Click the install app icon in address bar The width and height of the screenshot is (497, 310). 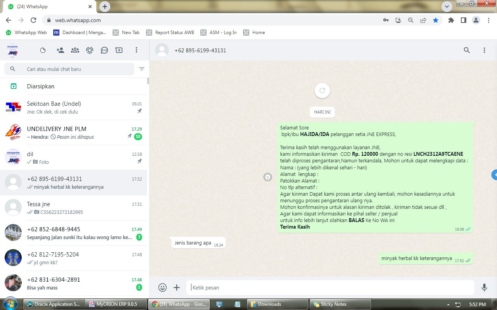(x=398, y=20)
